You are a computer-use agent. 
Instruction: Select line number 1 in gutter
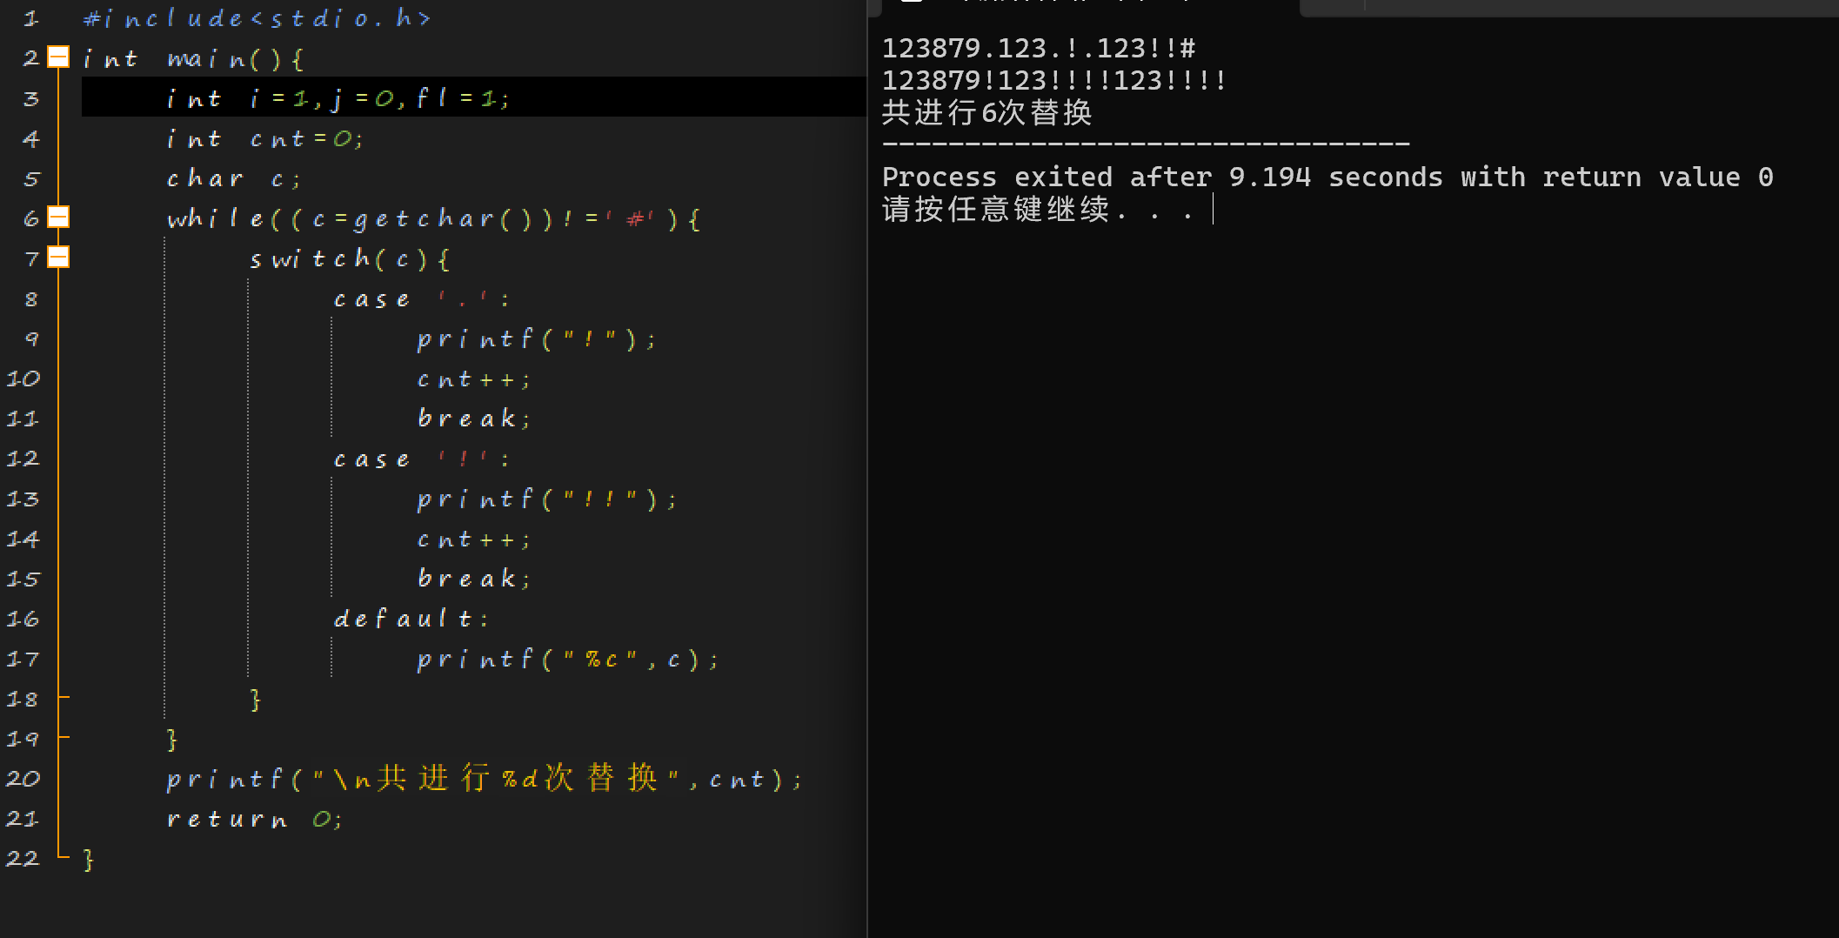pos(31,18)
